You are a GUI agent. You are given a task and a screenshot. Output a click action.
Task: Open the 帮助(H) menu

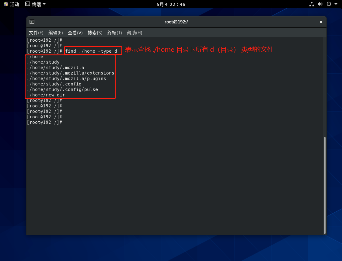134,33
